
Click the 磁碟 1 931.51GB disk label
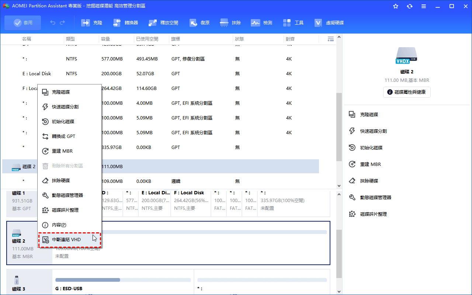22,201
